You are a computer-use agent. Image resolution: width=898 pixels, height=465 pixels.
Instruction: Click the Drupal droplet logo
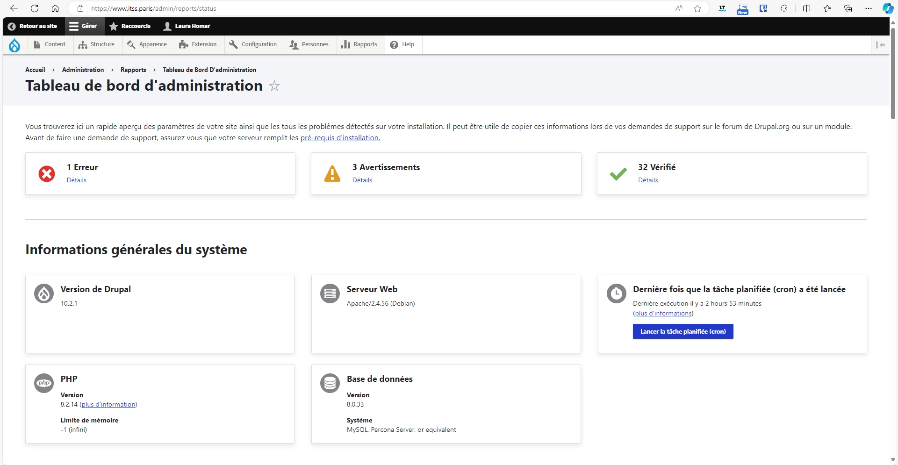[14, 44]
